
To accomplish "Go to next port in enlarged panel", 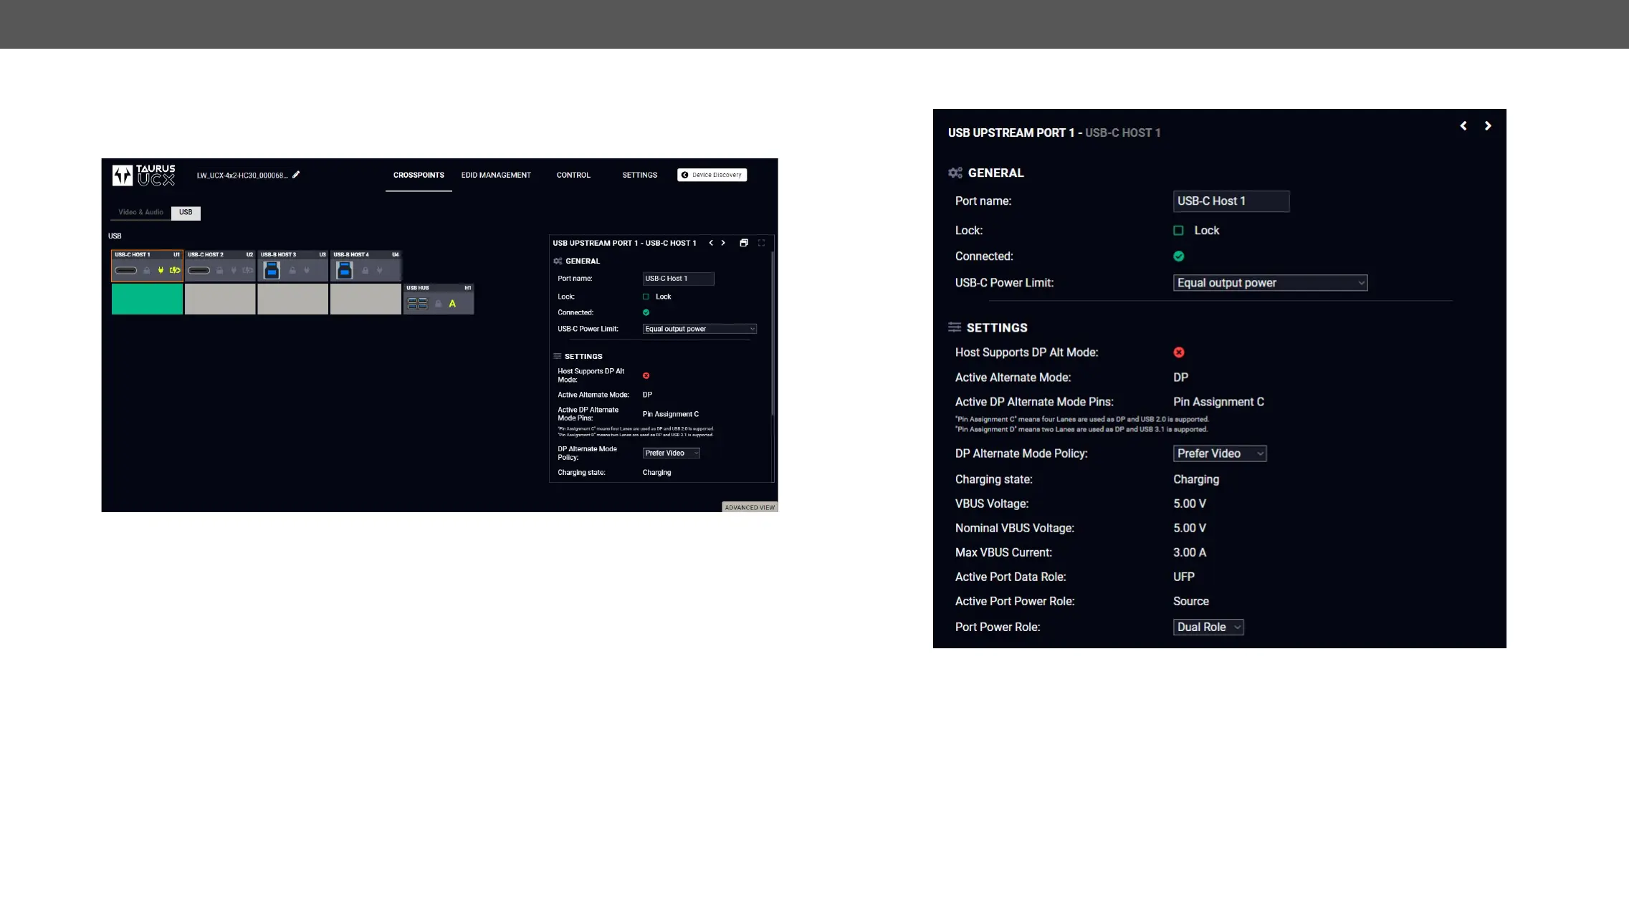I will click(1489, 126).
